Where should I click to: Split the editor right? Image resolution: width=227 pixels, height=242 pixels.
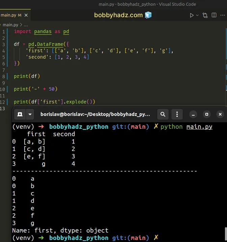click(x=214, y=15)
